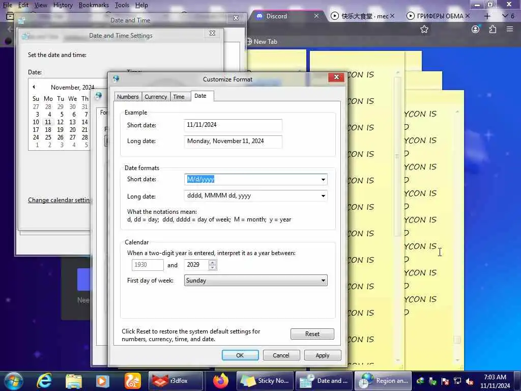Image resolution: width=521 pixels, height=391 pixels.
Task: Click the 2029 year end field
Action: click(197, 265)
